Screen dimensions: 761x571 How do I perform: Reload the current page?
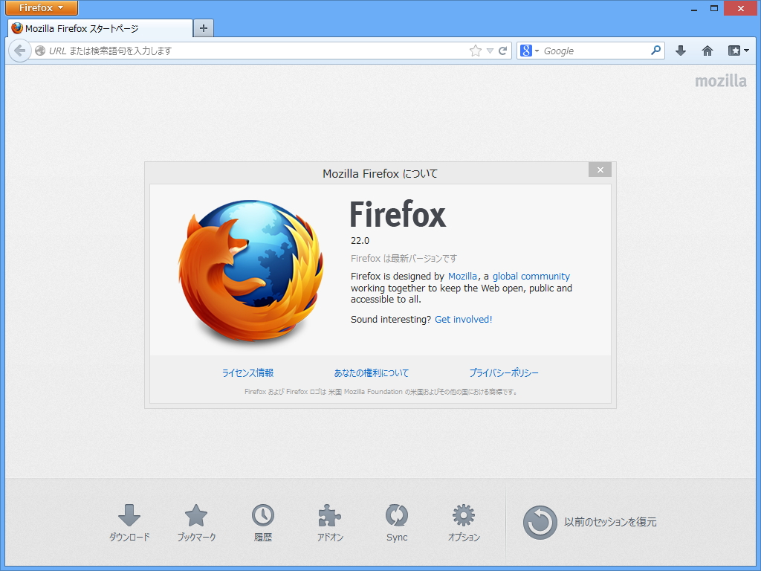tap(504, 51)
